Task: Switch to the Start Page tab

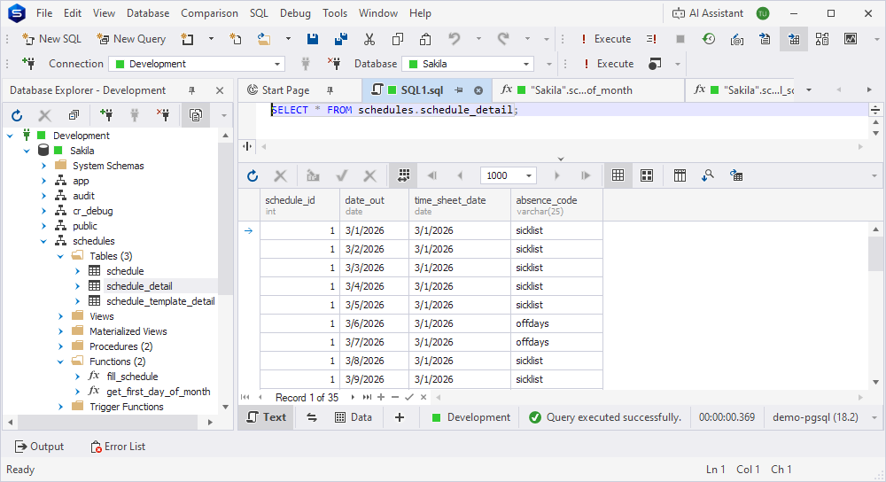Action: coord(285,90)
